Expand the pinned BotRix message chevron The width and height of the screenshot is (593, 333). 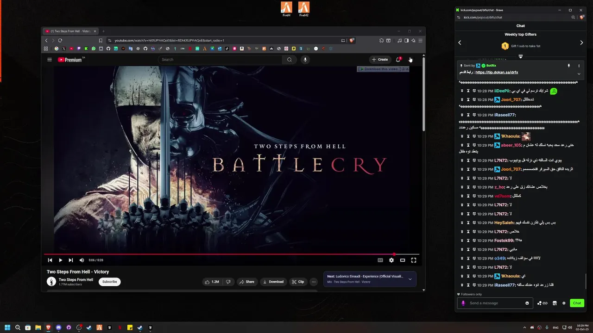[x=579, y=74]
